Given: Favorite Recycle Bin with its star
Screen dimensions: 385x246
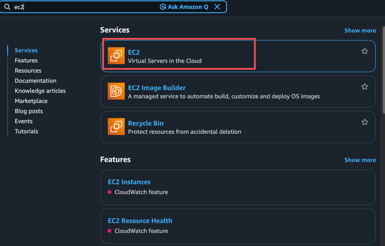Looking at the screenshot, I should click(365, 122).
